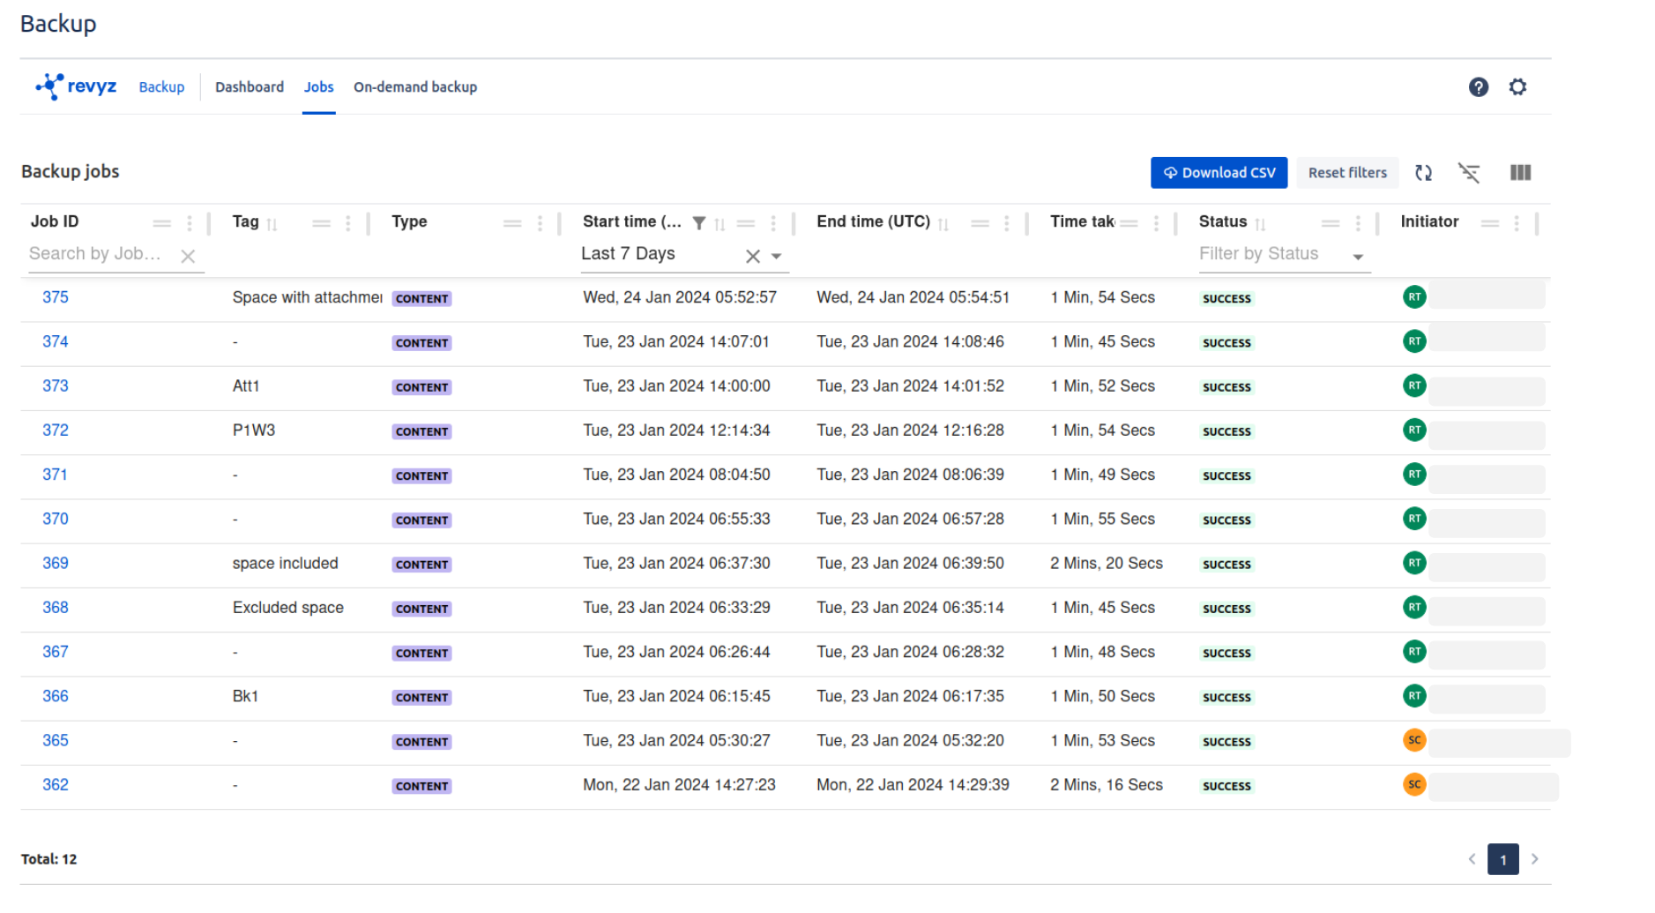Open End time column options menu
Viewport: 1655px width, 913px height.
pyautogui.click(x=1006, y=223)
